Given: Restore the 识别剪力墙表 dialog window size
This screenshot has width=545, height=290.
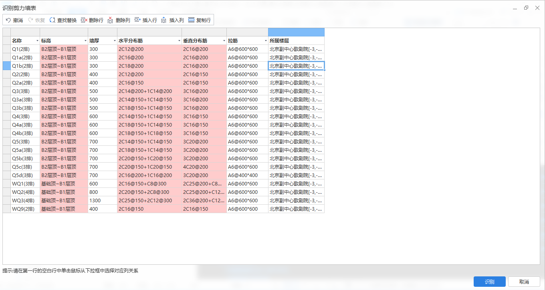Looking at the screenshot, I should tap(526, 8).
